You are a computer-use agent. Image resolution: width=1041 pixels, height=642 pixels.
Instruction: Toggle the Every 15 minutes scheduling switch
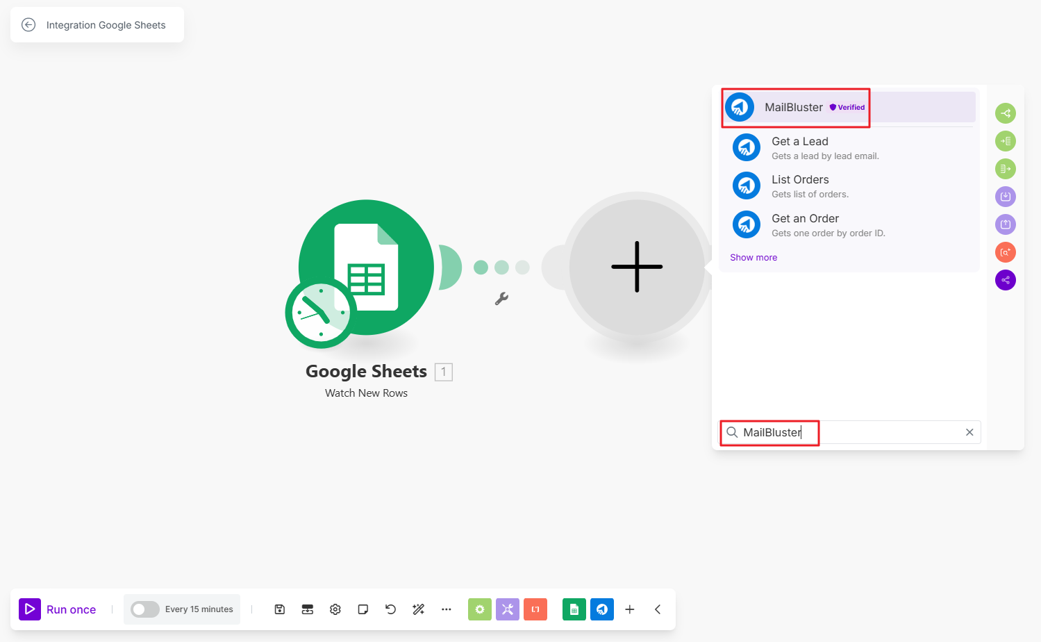(145, 609)
